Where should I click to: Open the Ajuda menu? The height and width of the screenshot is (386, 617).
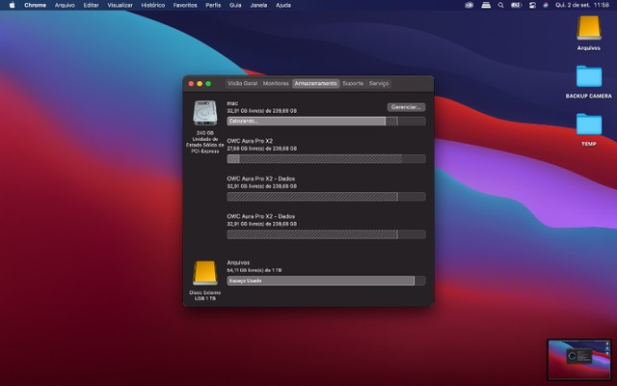pyautogui.click(x=283, y=5)
